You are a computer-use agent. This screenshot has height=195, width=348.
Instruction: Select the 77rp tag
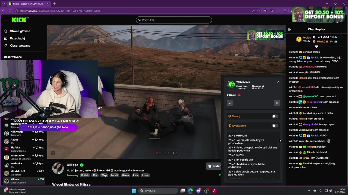(104, 175)
